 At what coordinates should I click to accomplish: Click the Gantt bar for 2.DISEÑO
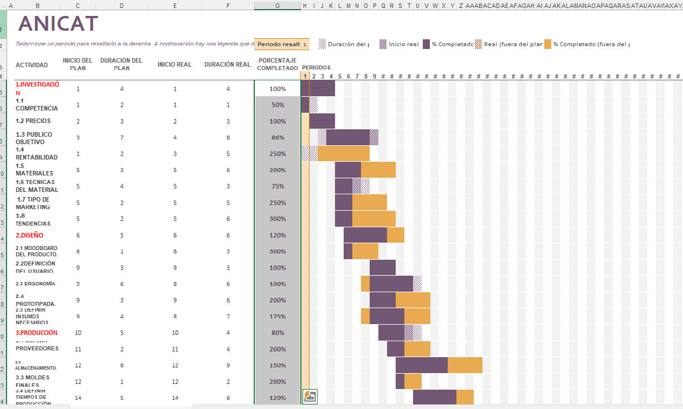(x=364, y=235)
